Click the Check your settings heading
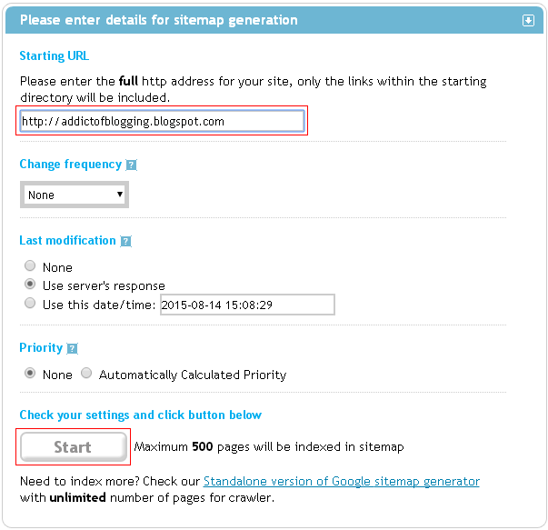This screenshot has width=548, height=530. coord(140,415)
